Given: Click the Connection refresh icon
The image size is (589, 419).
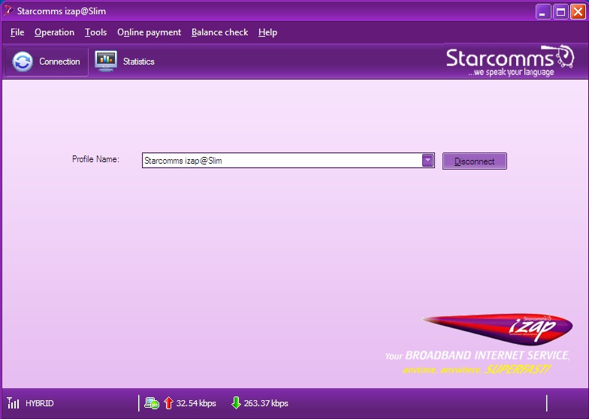Looking at the screenshot, I should pos(23,62).
